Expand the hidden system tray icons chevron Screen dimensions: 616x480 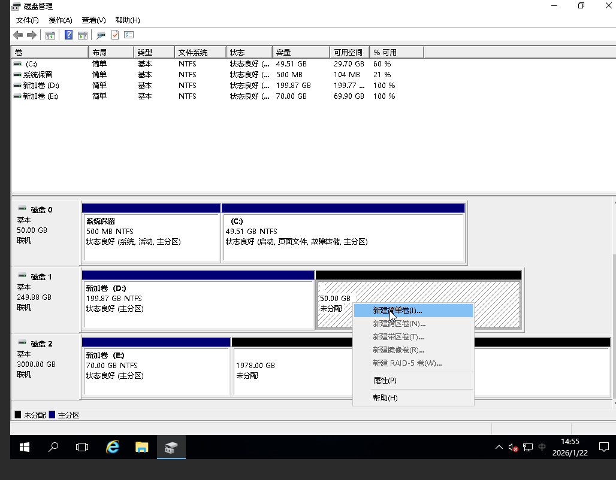(x=499, y=447)
